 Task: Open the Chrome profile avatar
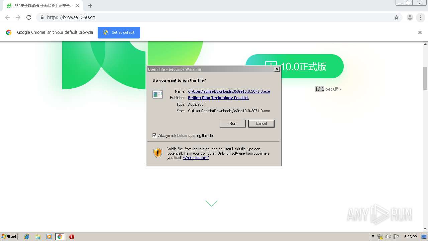pos(410,17)
